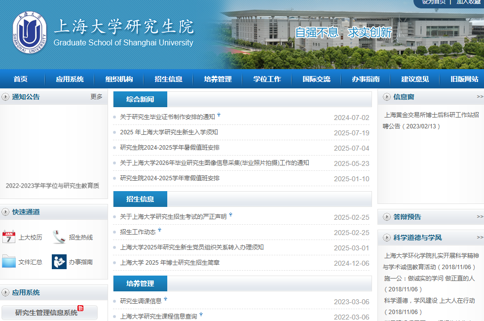Select 学位工作 from the top navigation

coord(267,79)
